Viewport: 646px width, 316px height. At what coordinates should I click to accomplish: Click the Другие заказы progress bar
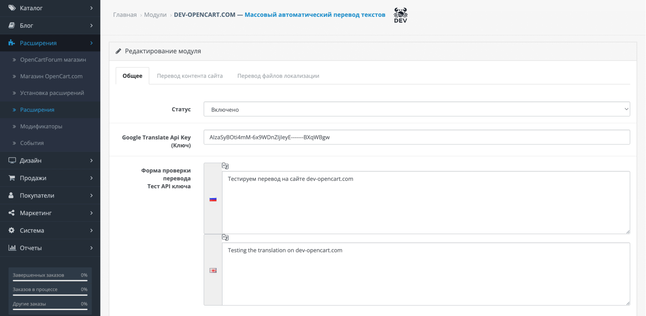(50, 309)
